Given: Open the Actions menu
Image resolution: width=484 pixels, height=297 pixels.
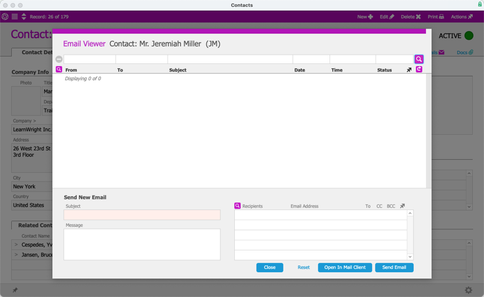Looking at the screenshot, I should click(462, 17).
